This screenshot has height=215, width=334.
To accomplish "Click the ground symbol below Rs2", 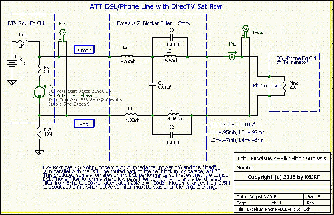I will click(39, 152).
